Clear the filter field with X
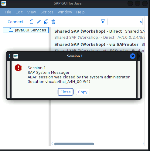 coord(141,22)
